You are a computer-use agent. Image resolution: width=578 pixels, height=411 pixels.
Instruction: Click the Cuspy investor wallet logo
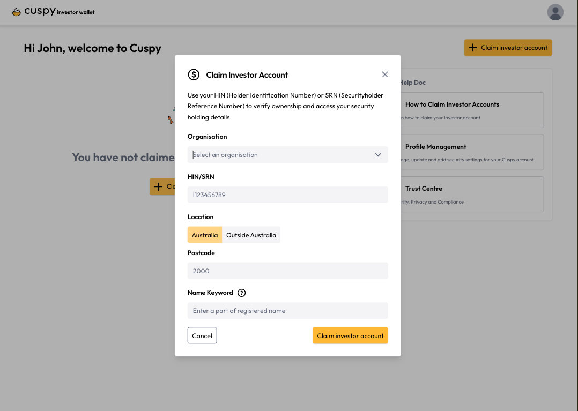54,11
